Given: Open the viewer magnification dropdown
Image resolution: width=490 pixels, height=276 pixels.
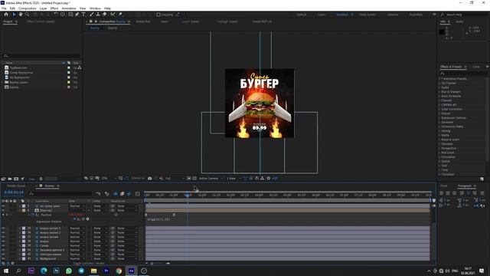Looking at the screenshot, I should (109, 179).
